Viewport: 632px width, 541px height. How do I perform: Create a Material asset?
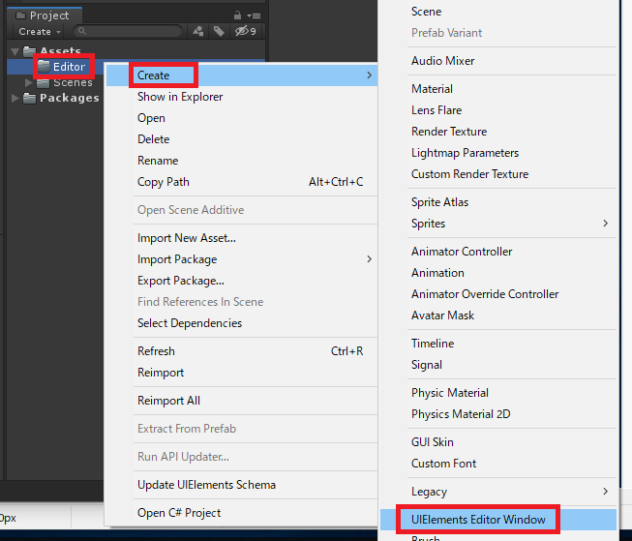498,89
